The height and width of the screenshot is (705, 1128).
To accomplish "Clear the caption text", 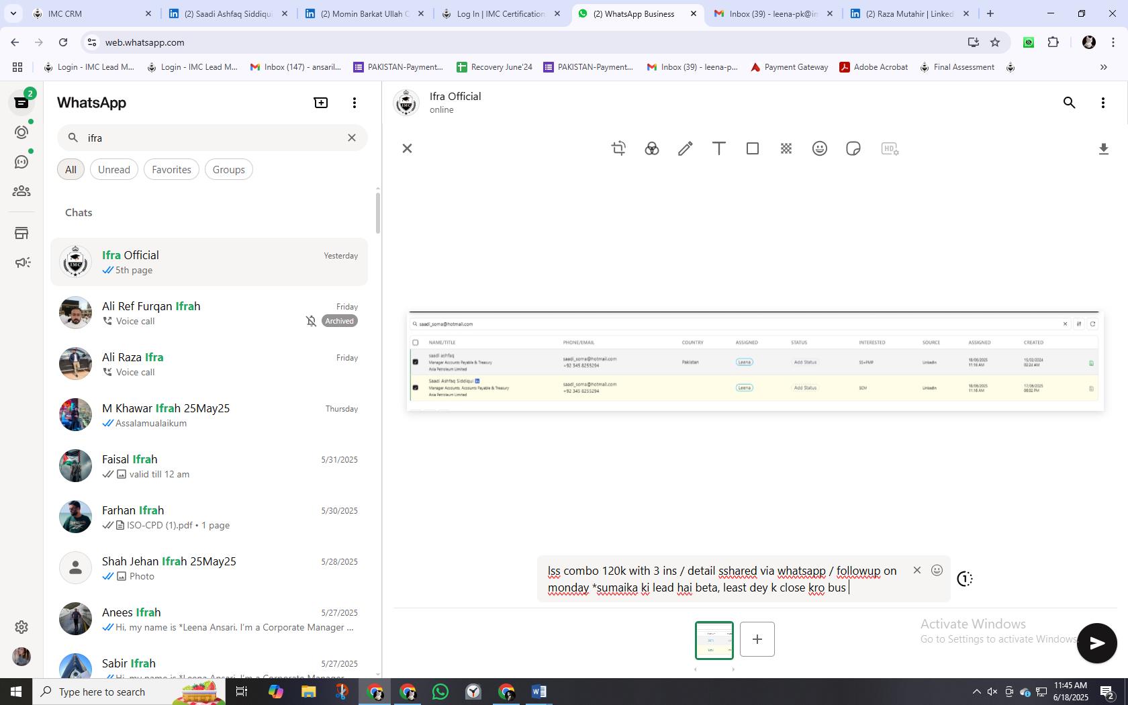I will pos(917,570).
